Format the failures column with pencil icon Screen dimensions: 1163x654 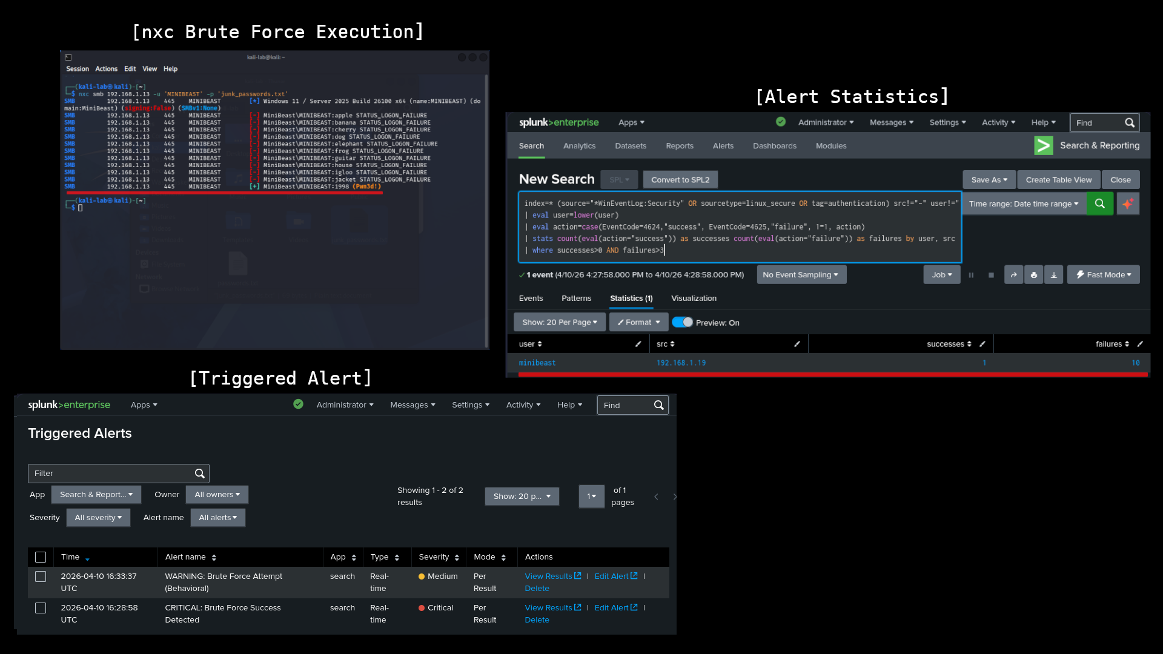click(x=1140, y=344)
